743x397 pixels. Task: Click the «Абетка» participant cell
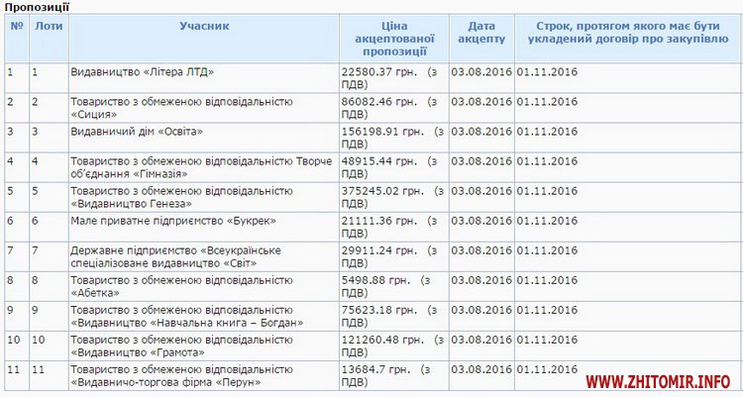(181, 286)
